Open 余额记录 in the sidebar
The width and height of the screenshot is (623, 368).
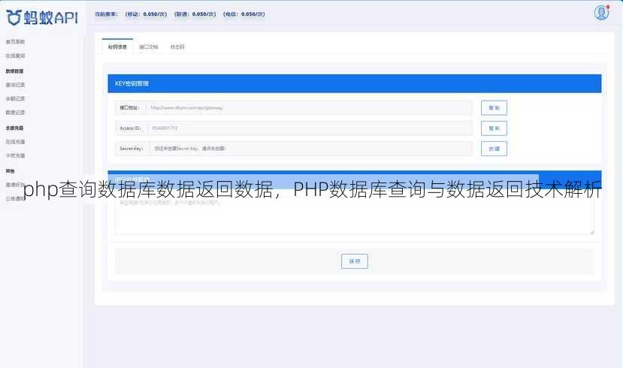pos(16,98)
